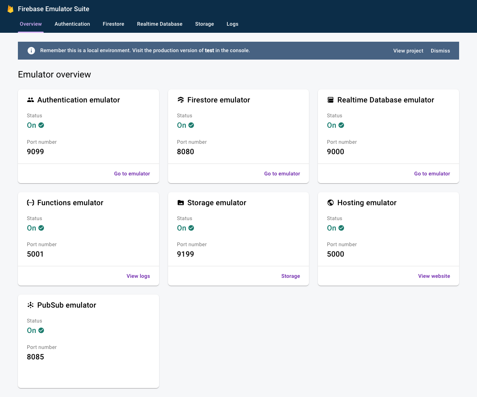The image size is (477, 397).
Task: Click the On status text in the PubSub card
Action: (x=32, y=330)
